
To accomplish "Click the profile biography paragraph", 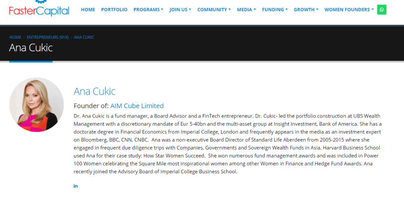I will point(227,144).
